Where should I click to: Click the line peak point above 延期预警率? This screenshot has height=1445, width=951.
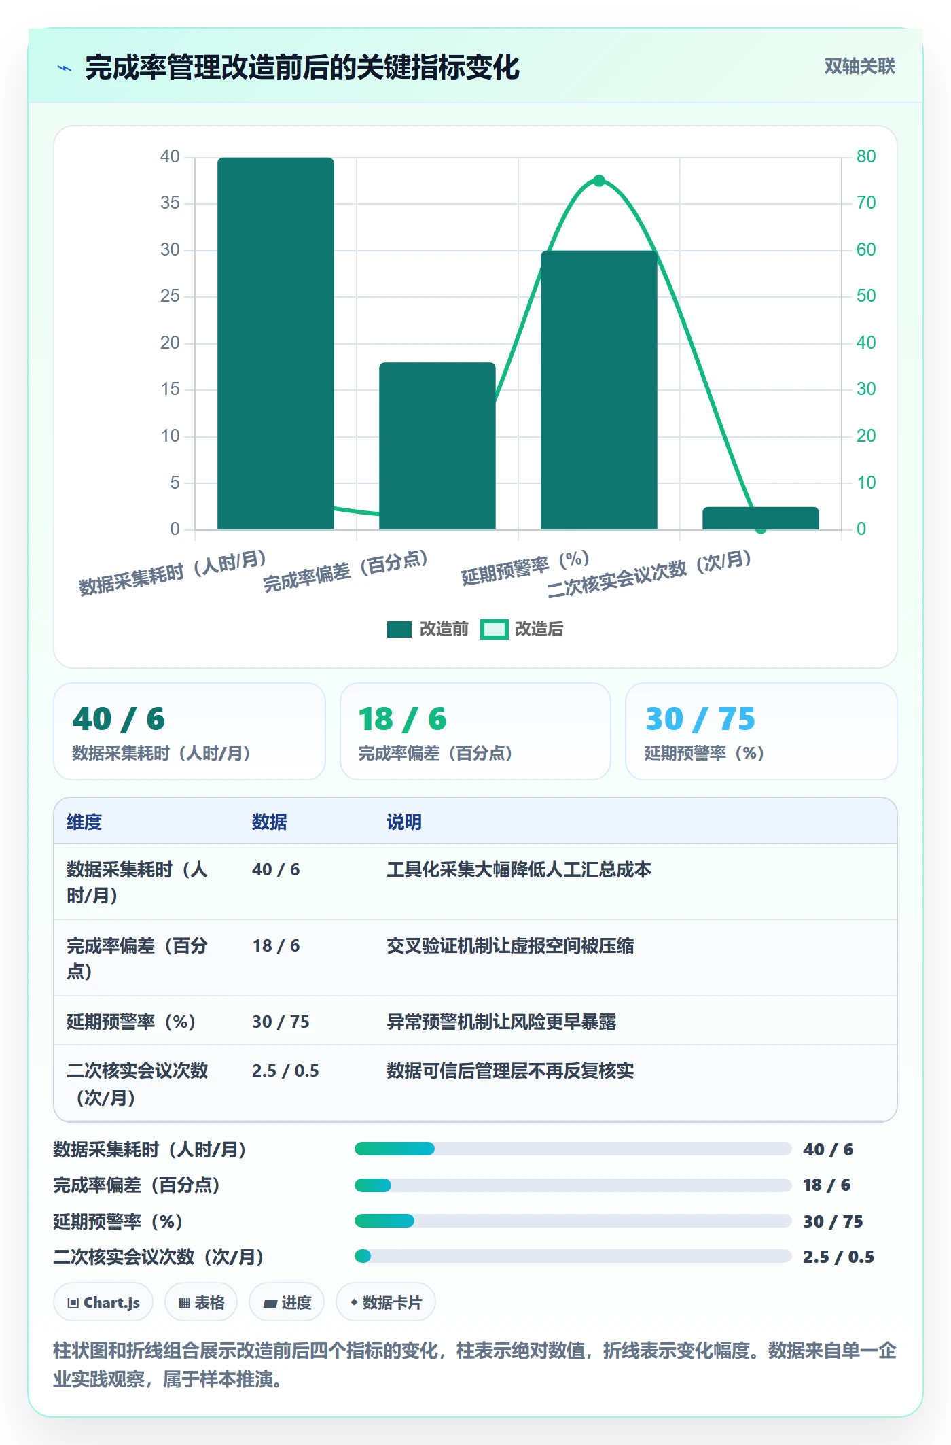click(598, 181)
